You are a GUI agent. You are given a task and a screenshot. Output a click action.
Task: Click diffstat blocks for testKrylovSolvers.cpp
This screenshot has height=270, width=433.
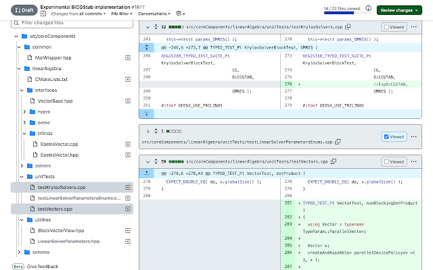[x=176, y=27]
